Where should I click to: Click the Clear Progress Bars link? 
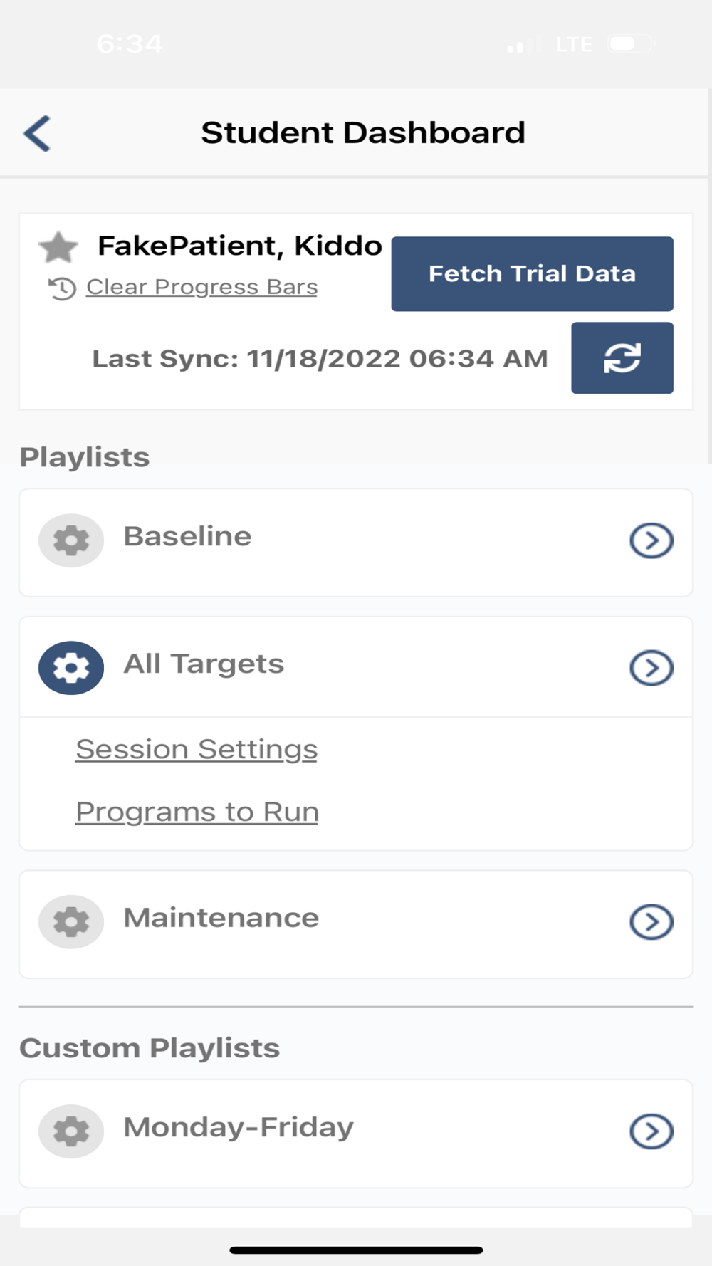(201, 287)
